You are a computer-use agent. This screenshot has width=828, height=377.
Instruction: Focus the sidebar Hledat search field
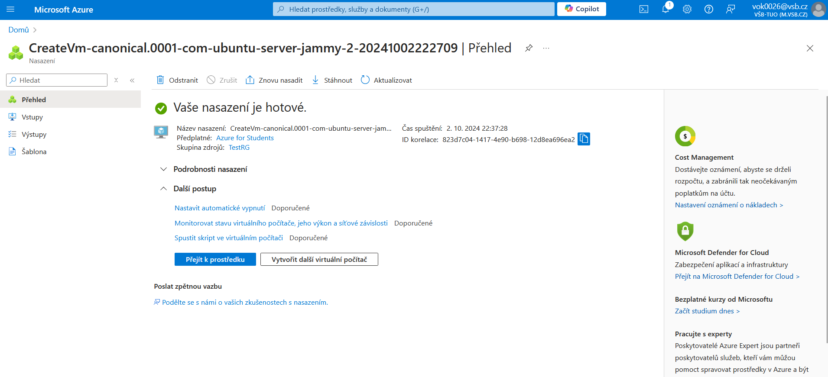pos(57,80)
